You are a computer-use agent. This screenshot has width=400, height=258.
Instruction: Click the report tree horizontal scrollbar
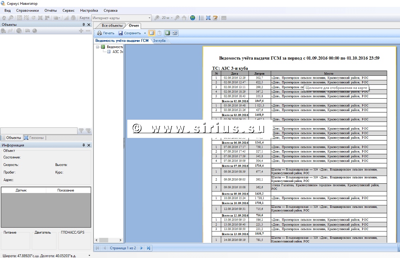(x=108, y=240)
